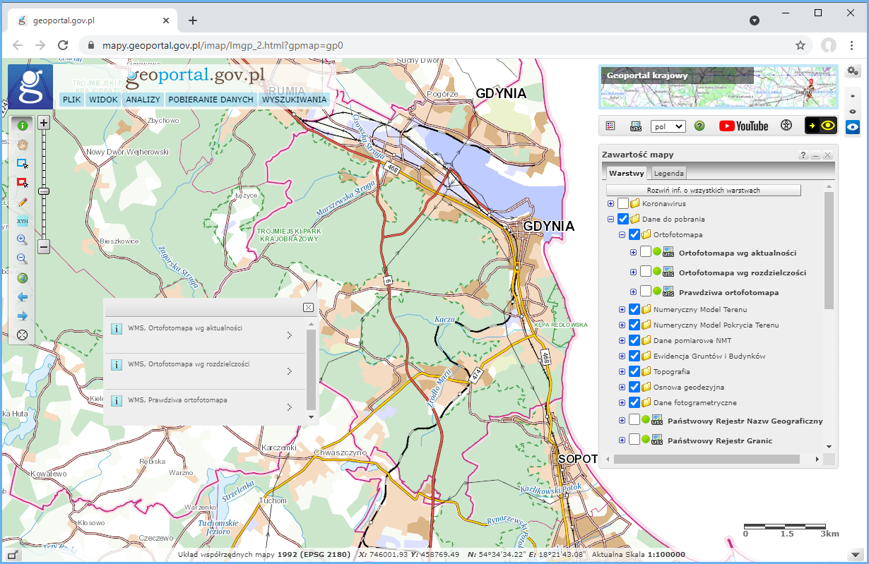Open the XYH coordinates tool
Screen dimensions: 869x564
pos(22,220)
